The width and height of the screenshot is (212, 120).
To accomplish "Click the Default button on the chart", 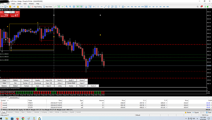I will [x=15, y=86].
